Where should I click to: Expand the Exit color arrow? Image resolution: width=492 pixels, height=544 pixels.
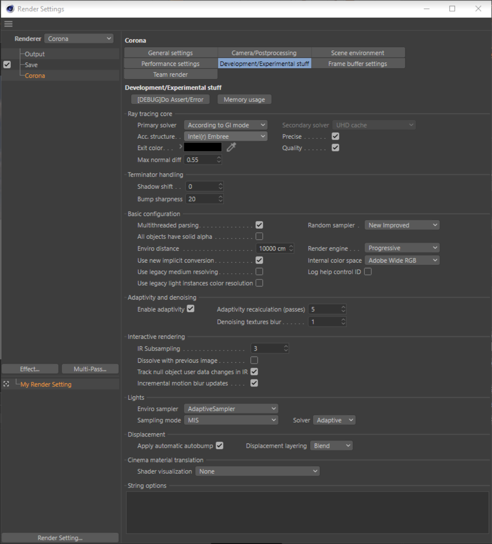181,147
